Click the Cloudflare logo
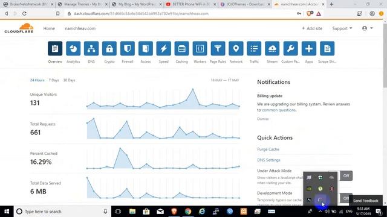This screenshot has height=217, width=387. 19,28
